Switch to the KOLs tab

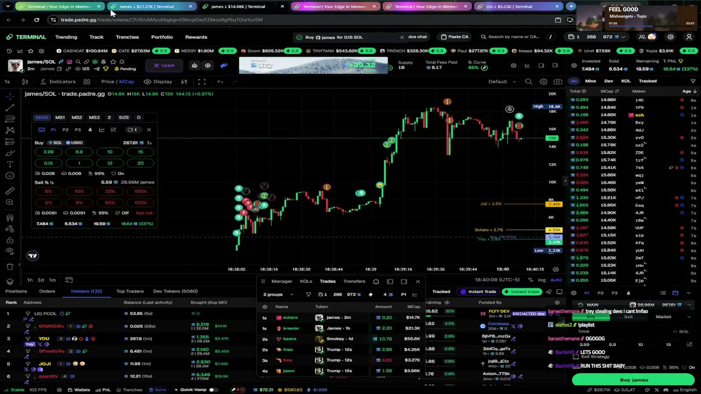306,281
